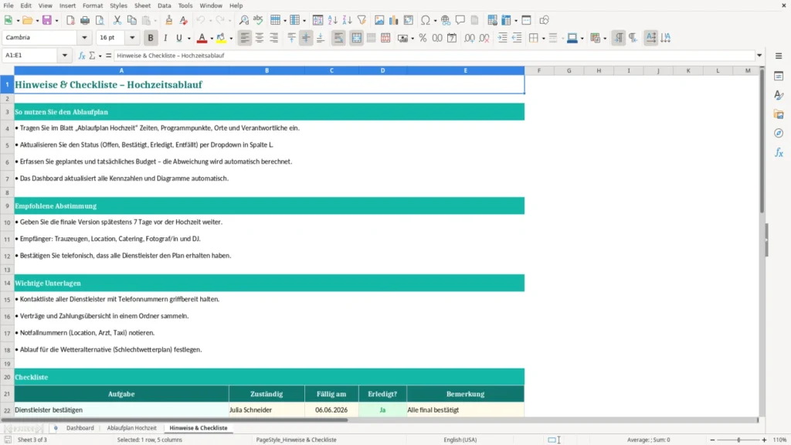Expand the formula bar arrow
The image size is (791, 445).
pyautogui.click(x=759, y=56)
